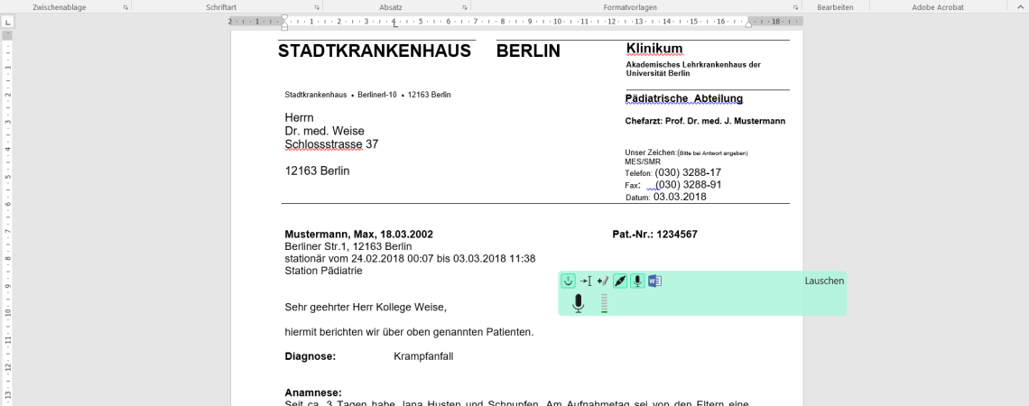Click the Lauschen status label
The image size is (1029, 406).
tap(824, 281)
